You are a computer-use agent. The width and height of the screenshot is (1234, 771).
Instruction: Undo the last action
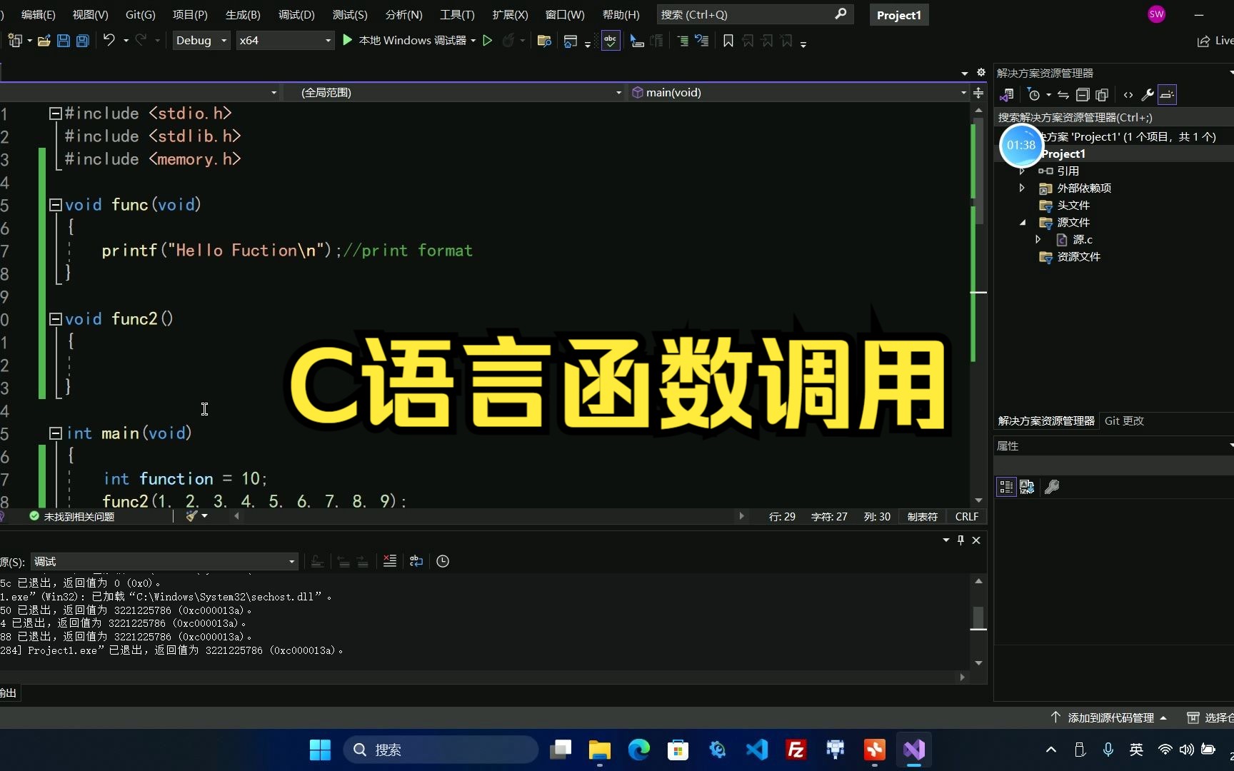(x=109, y=41)
